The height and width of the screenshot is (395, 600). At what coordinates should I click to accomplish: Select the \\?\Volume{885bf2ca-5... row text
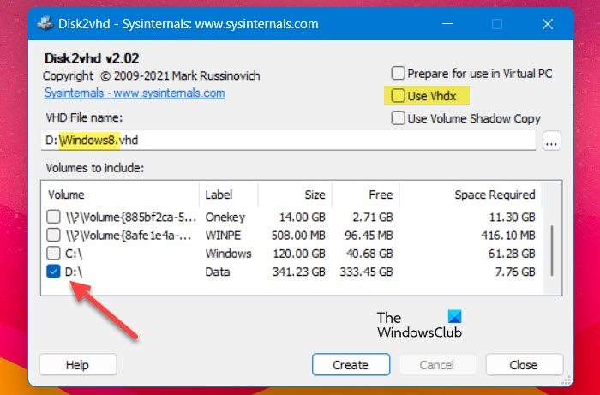130,217
